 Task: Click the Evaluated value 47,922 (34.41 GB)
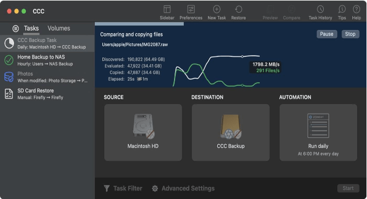pyautogui.click(x=144, y=66)
